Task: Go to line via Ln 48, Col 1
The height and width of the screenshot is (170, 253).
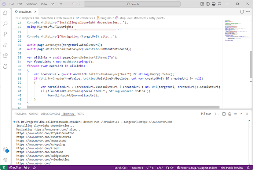Action: point(121,168)
